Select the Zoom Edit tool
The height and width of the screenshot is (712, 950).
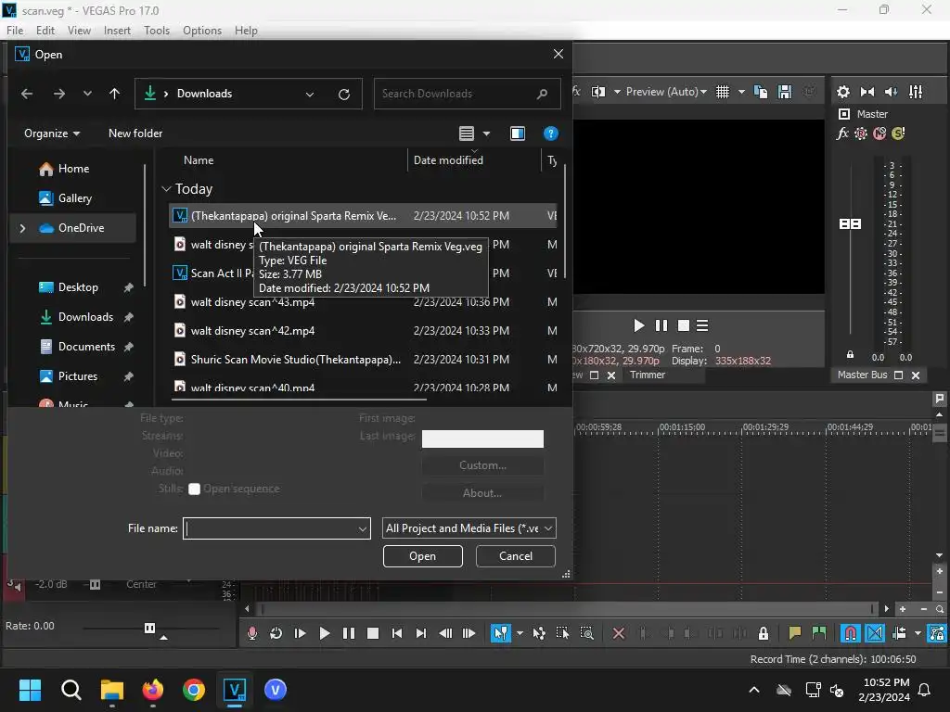[x=586, y=633]
